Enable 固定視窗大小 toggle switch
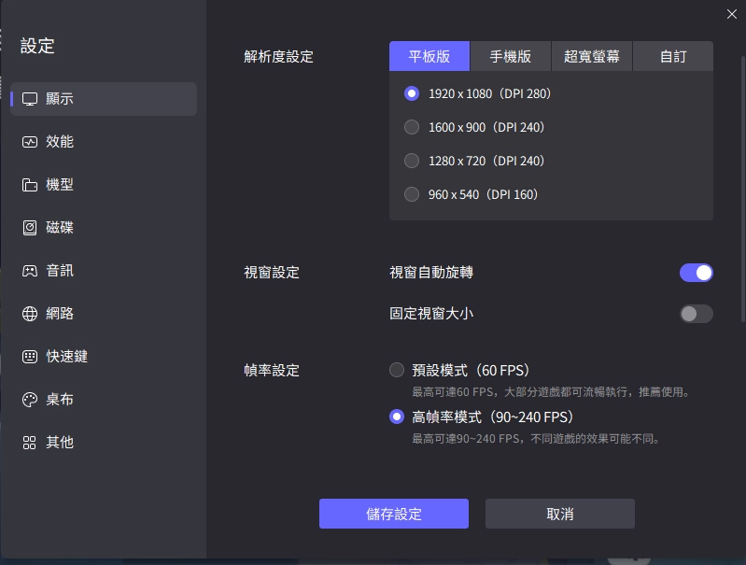Viewport: 746px width, 565px height. (x=696, y=314)
